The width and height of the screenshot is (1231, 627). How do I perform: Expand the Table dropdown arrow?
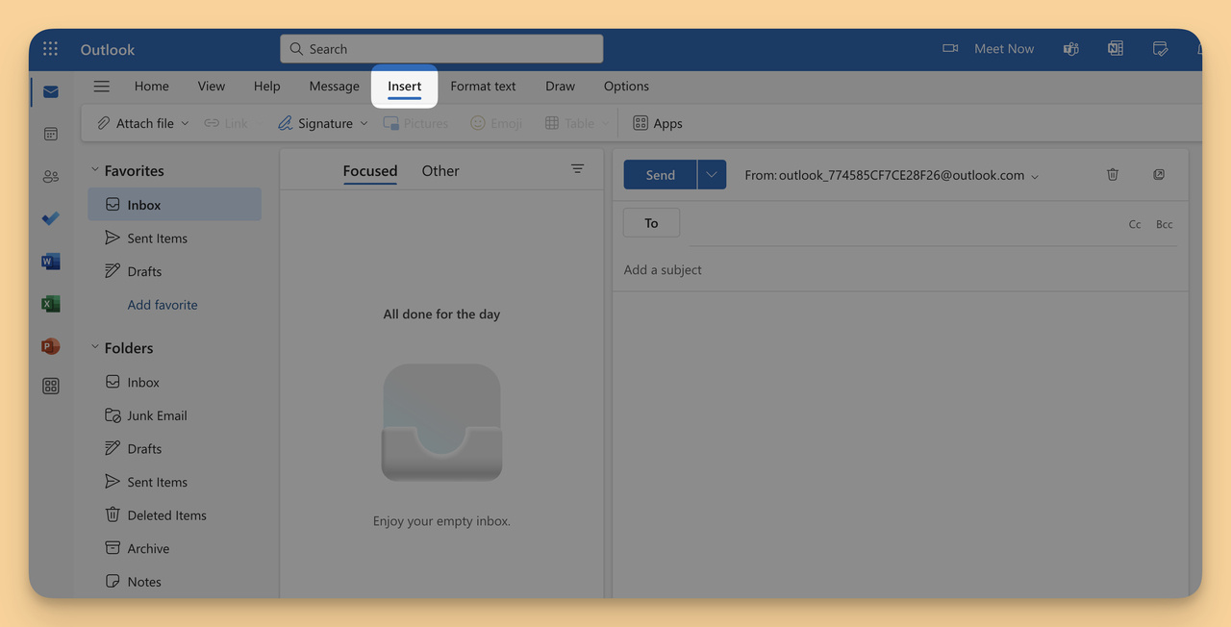pos(605,123)
